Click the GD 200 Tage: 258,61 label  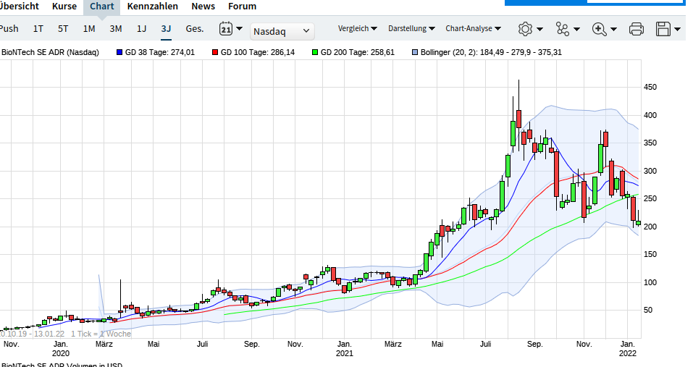tap(358, 52)
